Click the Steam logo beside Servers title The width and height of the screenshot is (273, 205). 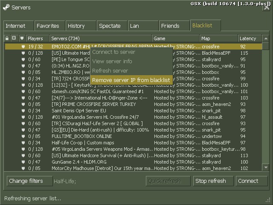click(x=6, y=7)
